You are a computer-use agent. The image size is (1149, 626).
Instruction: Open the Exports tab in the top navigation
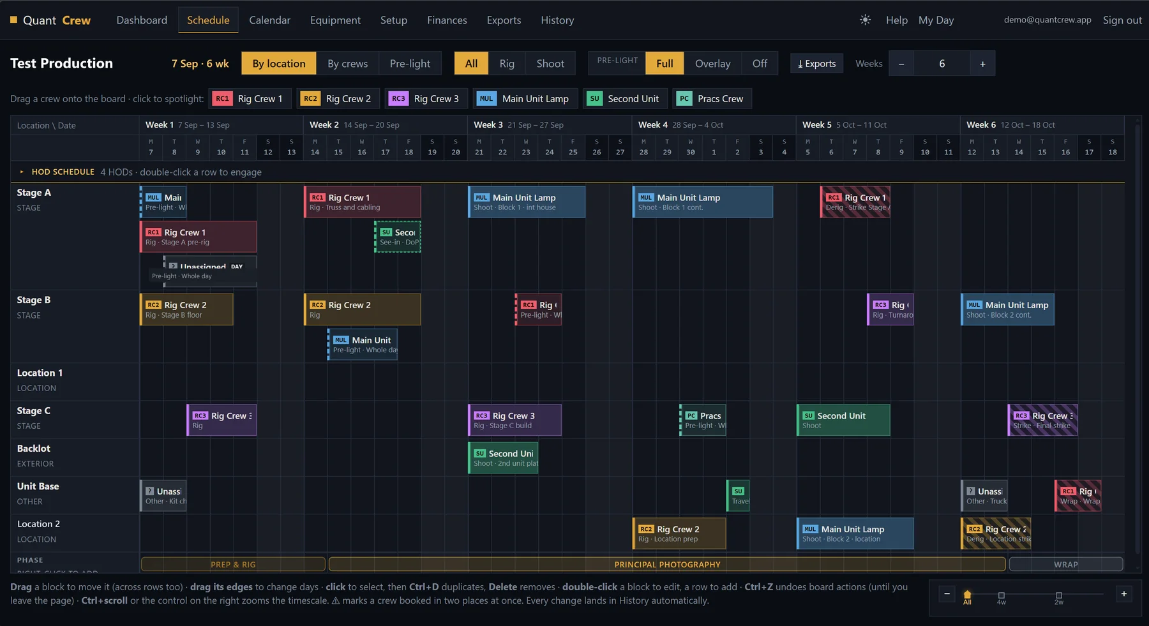click(504, 20)
